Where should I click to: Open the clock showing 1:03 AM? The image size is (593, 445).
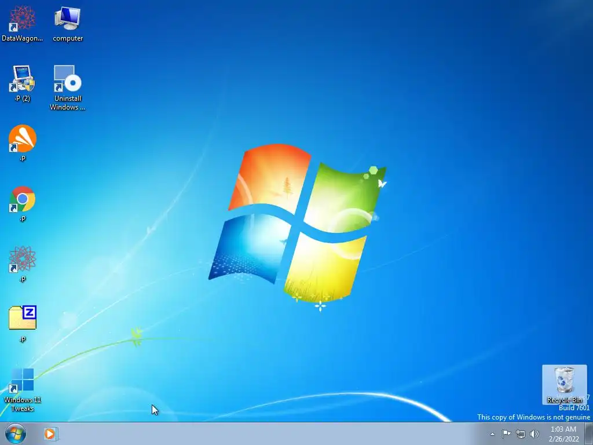pyautogui.click(x=563, y=434)
